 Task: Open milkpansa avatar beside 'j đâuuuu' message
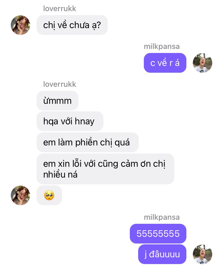(203, 254)
